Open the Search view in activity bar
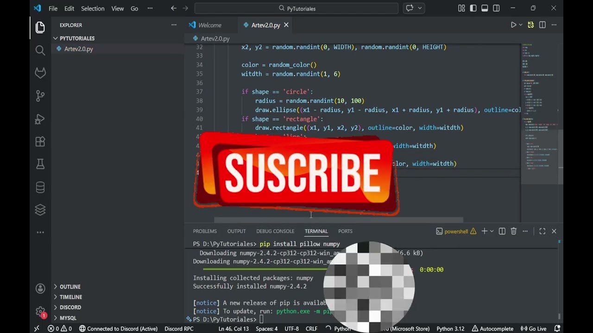Screen dimensions: 593x333 [40, 50]
